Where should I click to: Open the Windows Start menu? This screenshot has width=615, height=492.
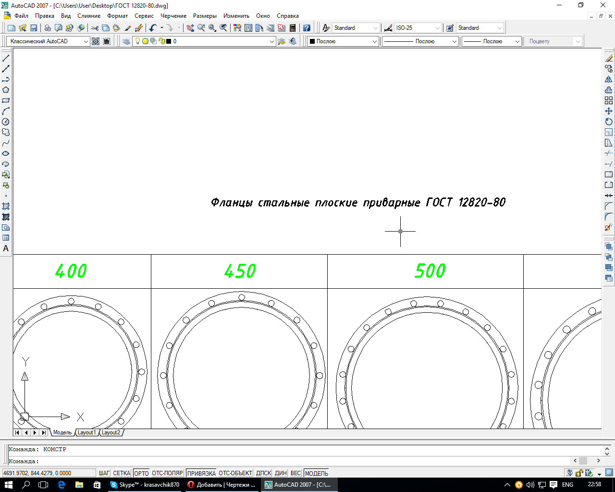(9, 485)
